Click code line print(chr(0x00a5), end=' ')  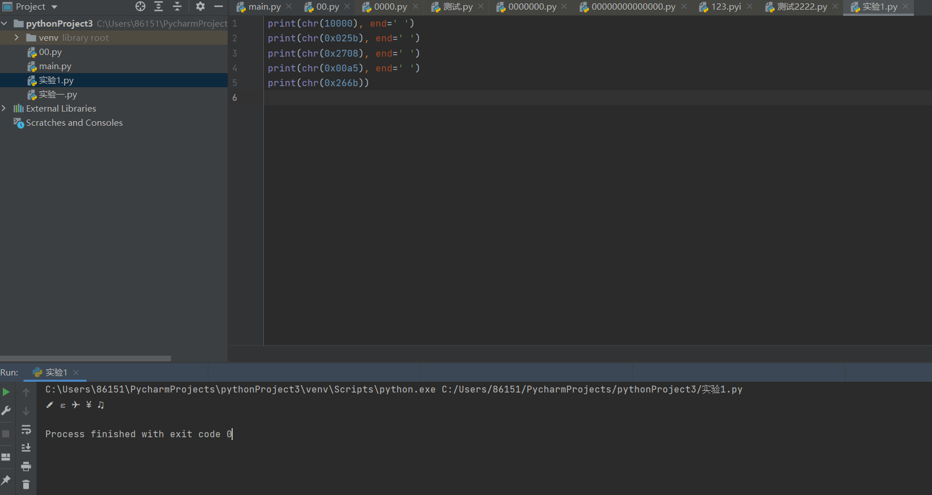(344, 68)
